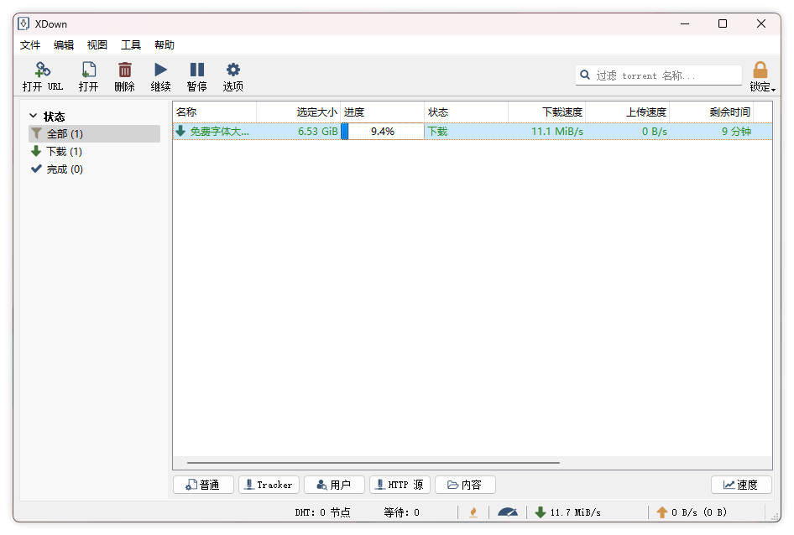Click the XDown app icon in title bar

click(x=24, y=23)
